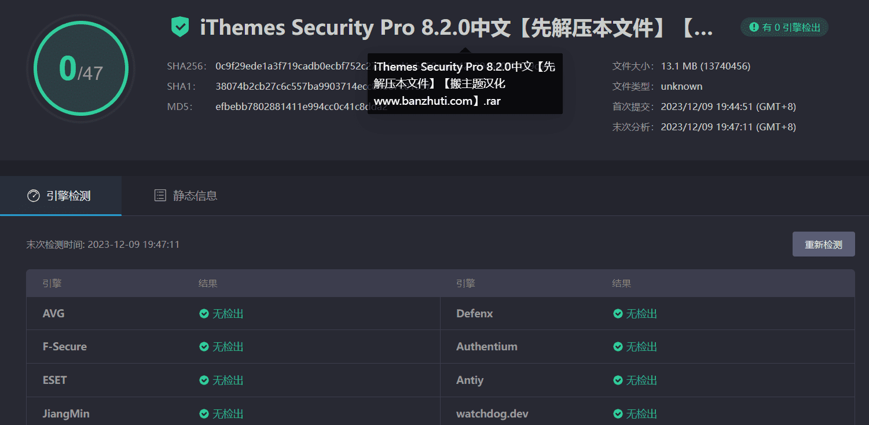Click the ESET result check icon
Image resolution: width=869 pixels, height=425 pixels.
pos(204,380)
